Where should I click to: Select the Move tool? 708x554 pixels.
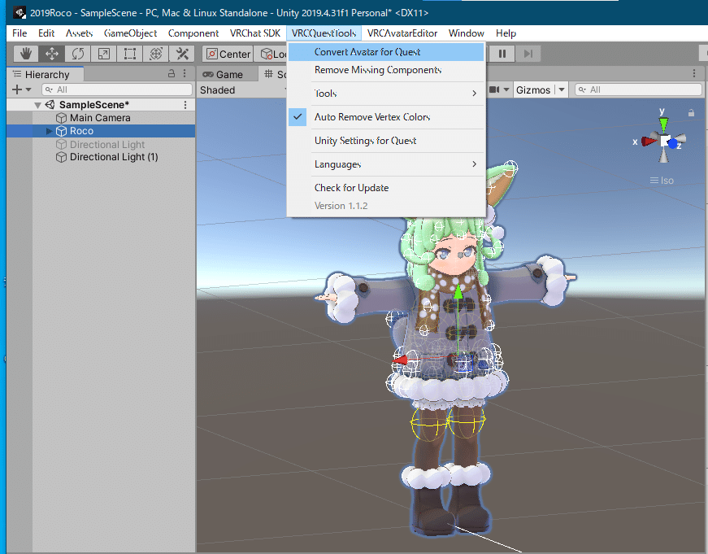pos(51,54)
